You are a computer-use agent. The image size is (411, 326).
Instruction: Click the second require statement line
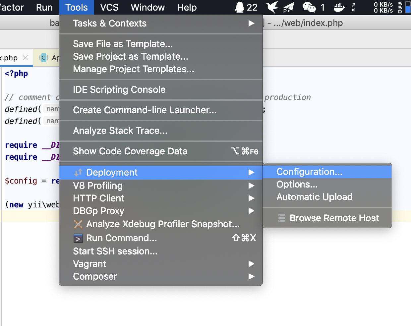(x=32, y=157)
